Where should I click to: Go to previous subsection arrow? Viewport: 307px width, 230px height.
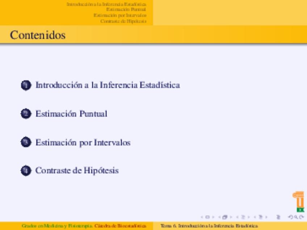tap(237, 217)
